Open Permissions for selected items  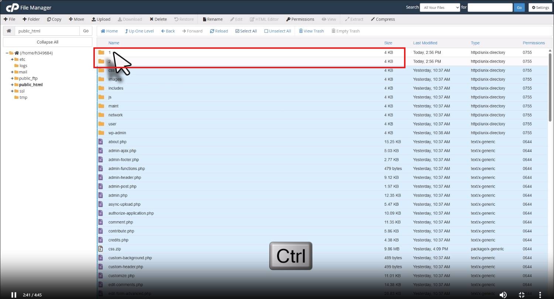click(x=300, y=19)
